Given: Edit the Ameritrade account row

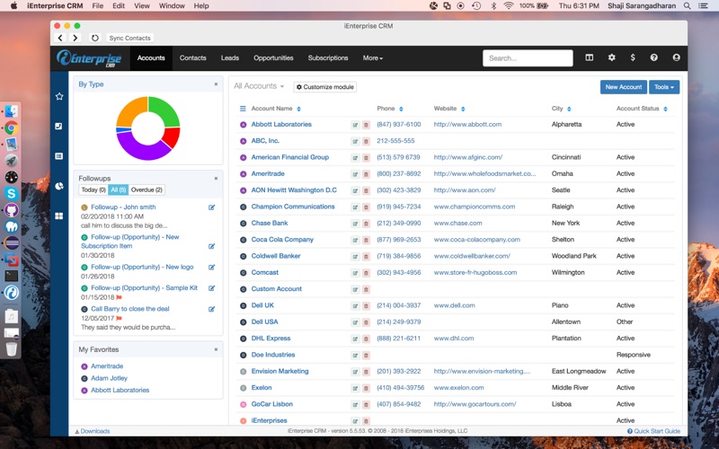Looking at the screenshot, I should tap(355, 174).
